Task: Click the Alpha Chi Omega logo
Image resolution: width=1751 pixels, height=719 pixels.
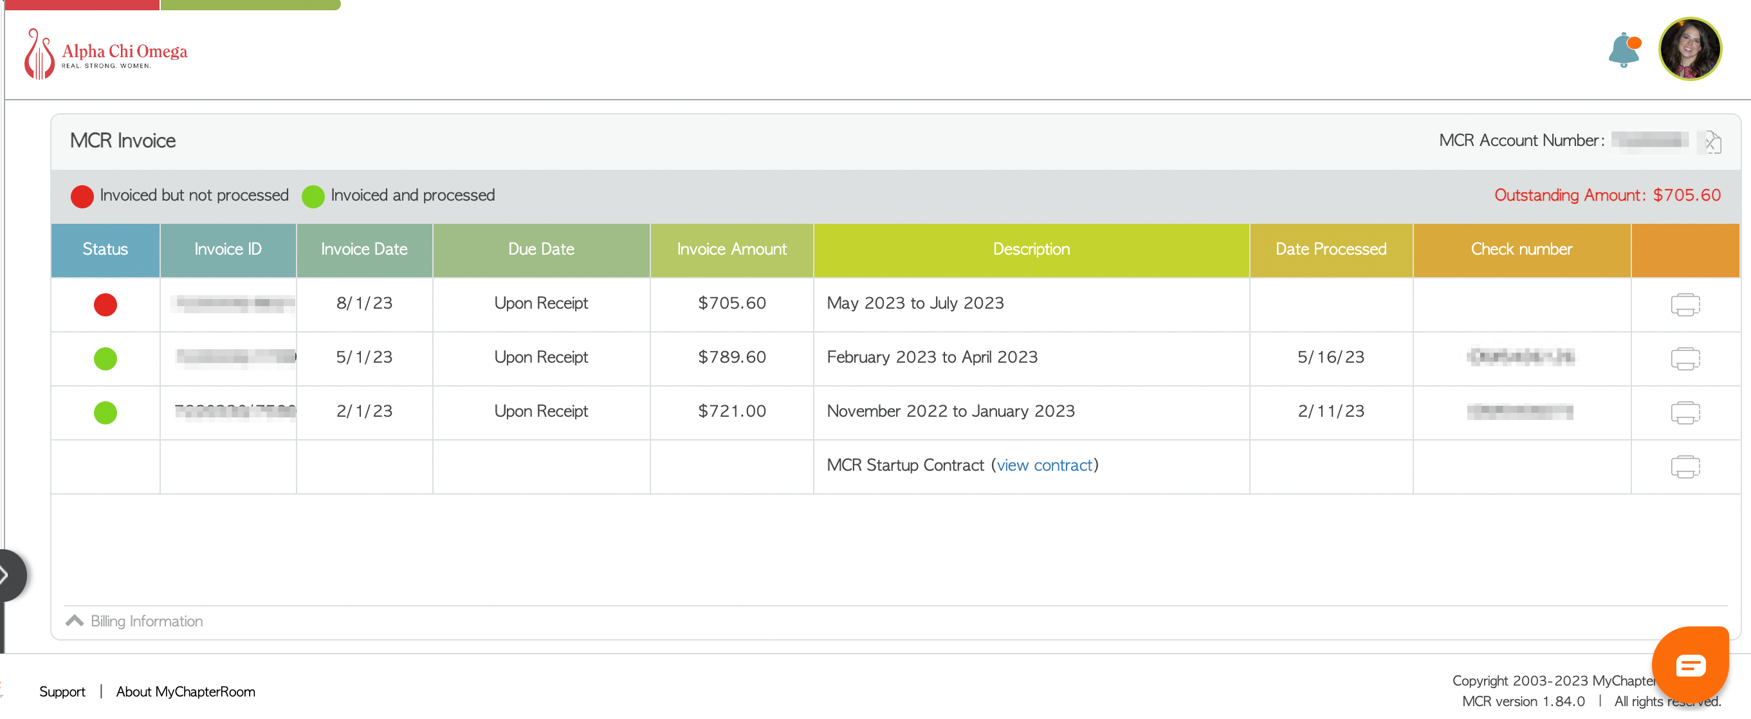Action: tap(105, 53)
